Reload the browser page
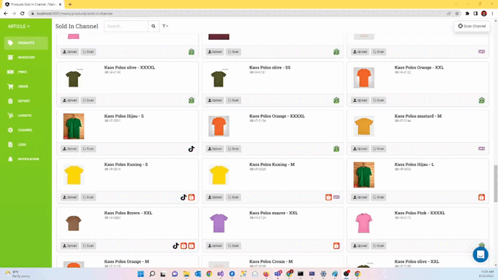498x280 pixels. point(22,13)
